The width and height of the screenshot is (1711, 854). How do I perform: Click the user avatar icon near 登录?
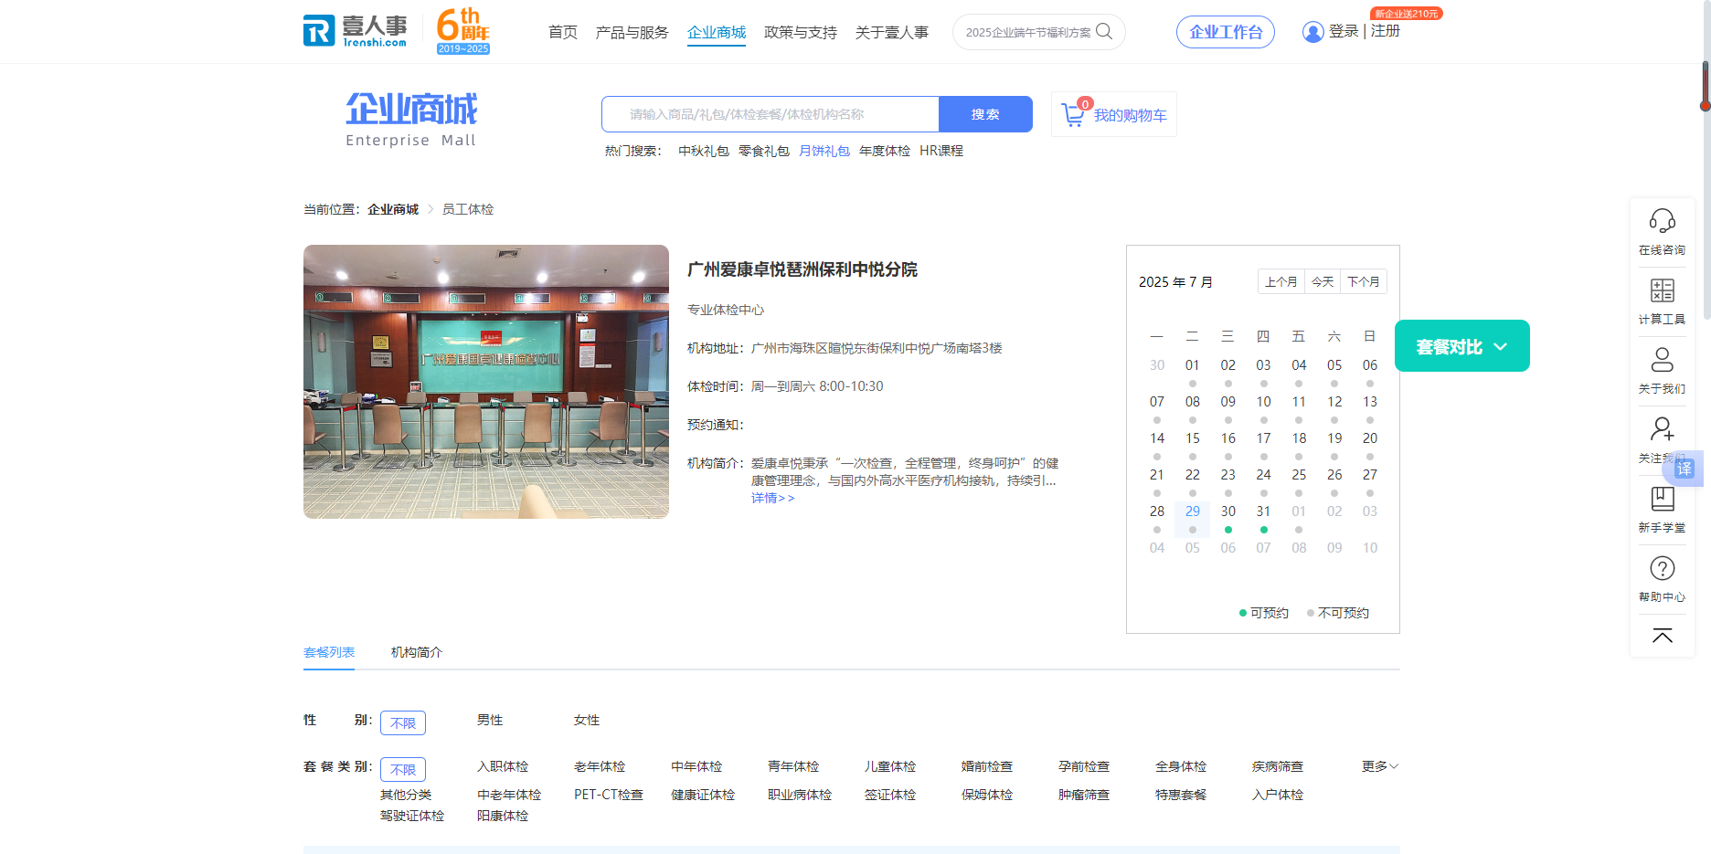point(1312,32)
